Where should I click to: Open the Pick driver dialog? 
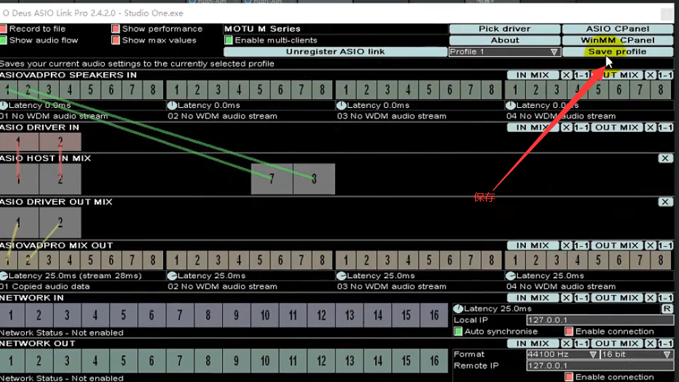504,29
